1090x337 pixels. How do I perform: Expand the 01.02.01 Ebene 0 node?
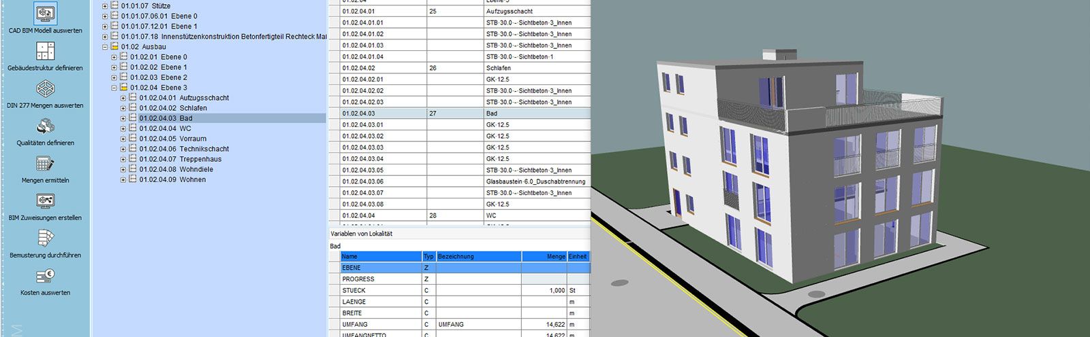114,57
